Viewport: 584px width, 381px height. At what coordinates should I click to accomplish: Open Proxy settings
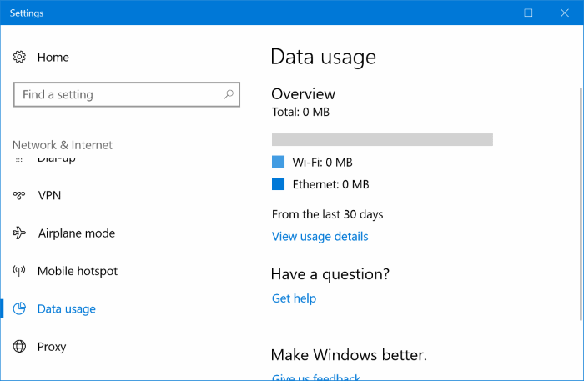(52, 347)
